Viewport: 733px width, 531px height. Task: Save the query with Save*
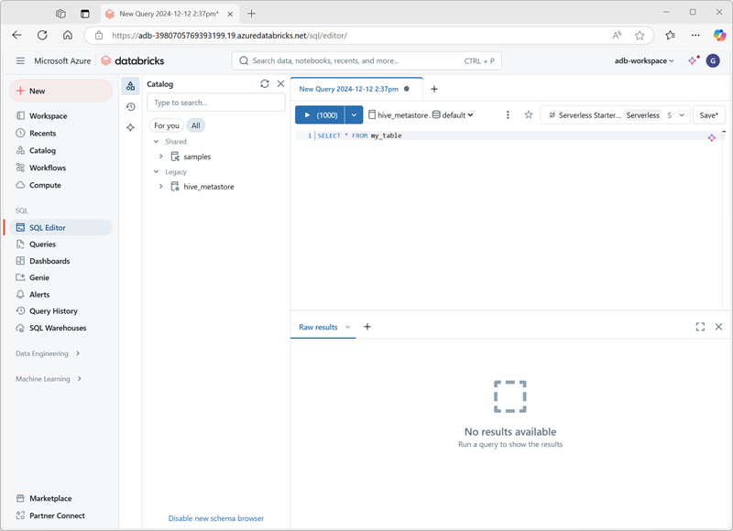tap(708, 114)
